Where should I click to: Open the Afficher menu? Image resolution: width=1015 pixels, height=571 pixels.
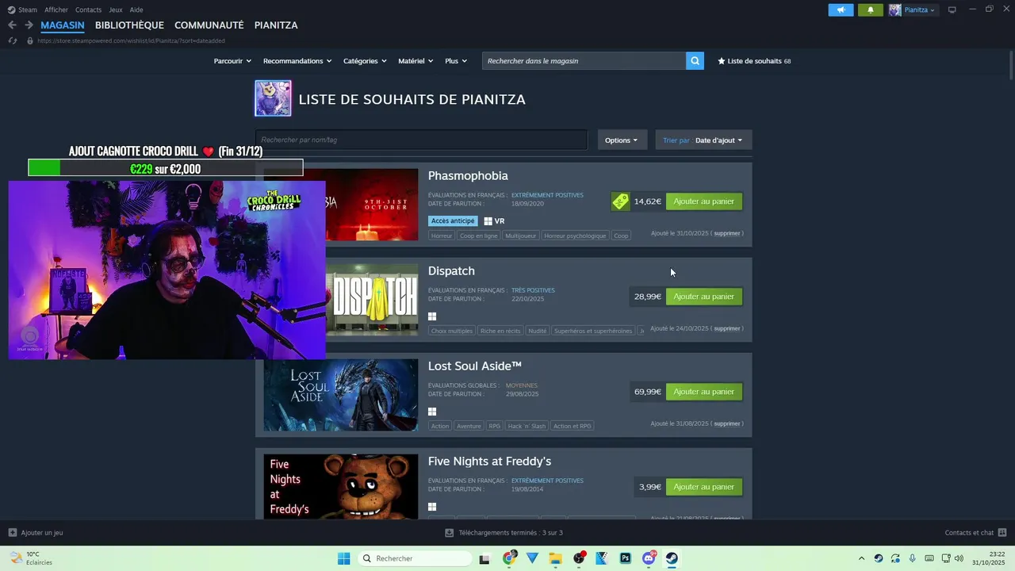56,10
